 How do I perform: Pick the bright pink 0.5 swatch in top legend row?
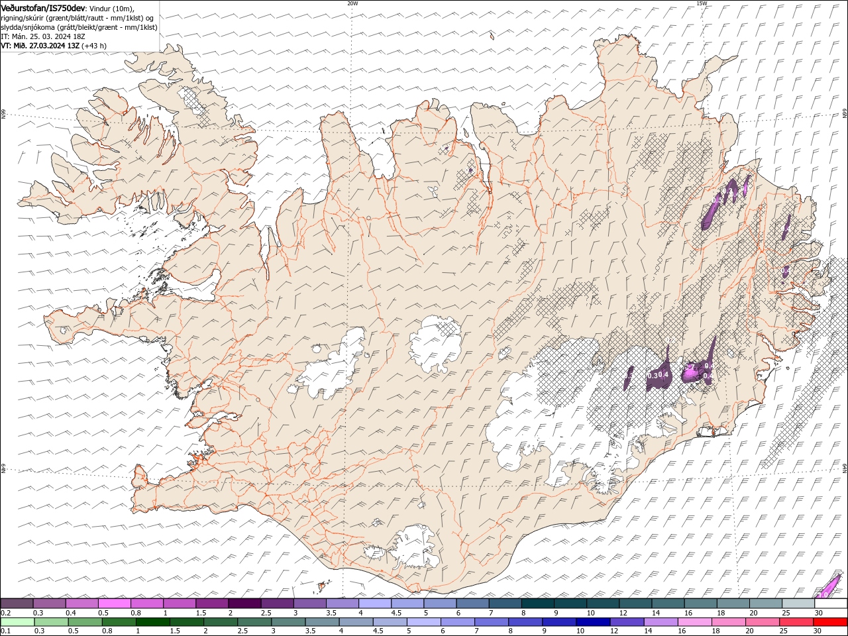pyautogui.click(x=114, y=603)
